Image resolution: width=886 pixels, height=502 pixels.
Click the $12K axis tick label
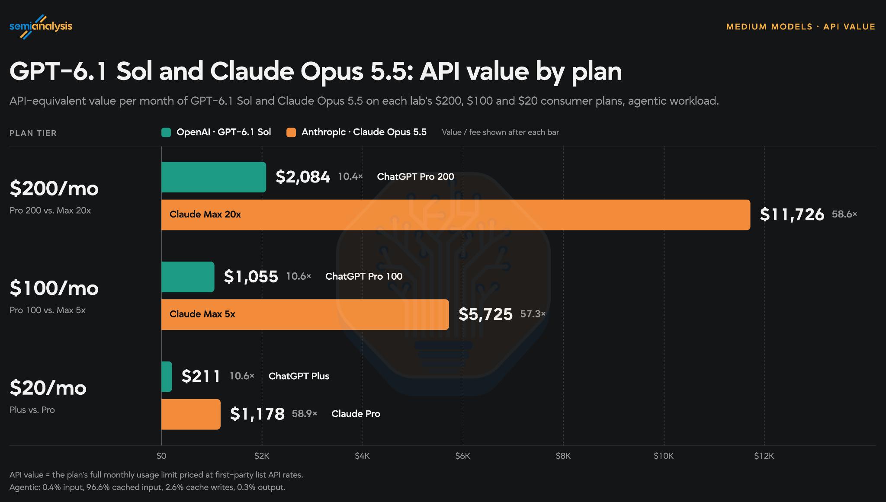pos(764,456)
